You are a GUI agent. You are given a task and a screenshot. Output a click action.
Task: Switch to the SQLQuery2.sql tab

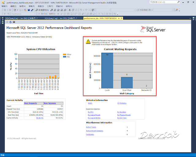tap(21, 18)
